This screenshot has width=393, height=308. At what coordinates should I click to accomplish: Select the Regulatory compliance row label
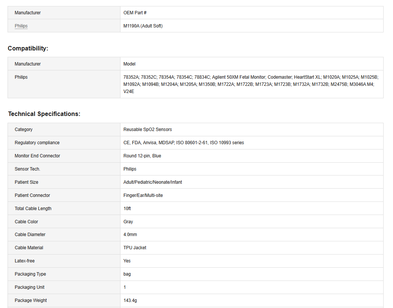pos(37,143)
